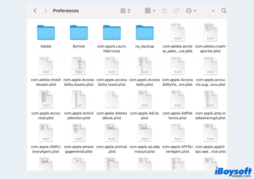Click the 'no_backup' folder name label
This screenshot has height=179, width=254.
coord(144,46)
